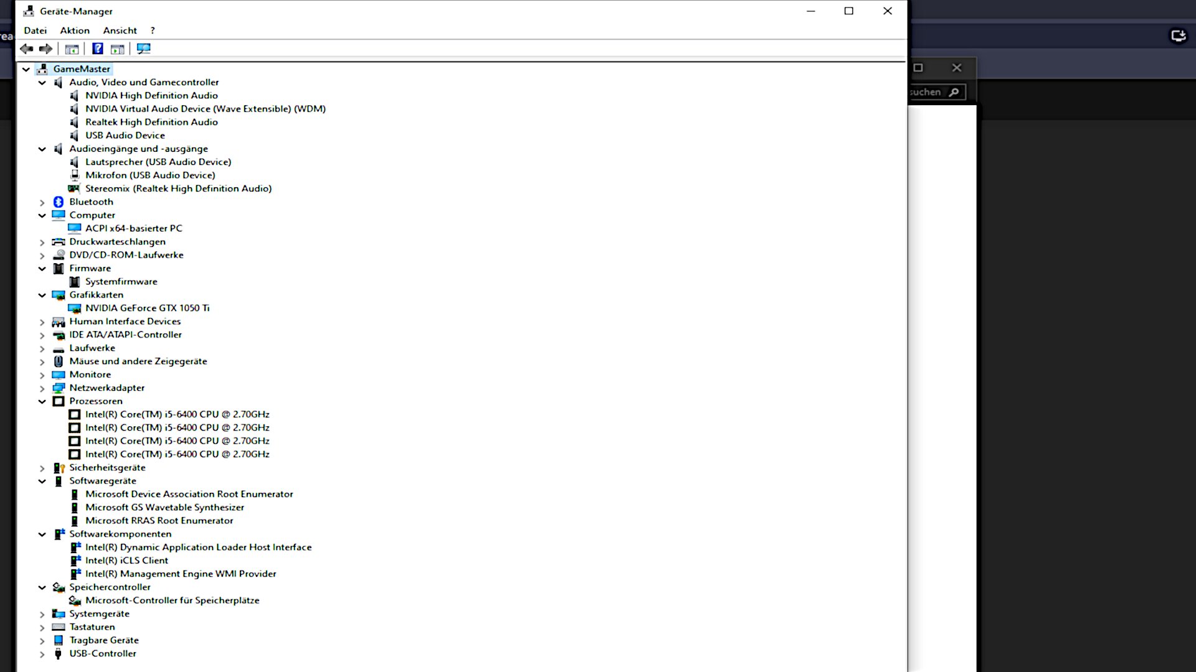This screenshot has width=1196, height=672.
Task: Collapse the Prozessoren category
Action: click(42, 401)
